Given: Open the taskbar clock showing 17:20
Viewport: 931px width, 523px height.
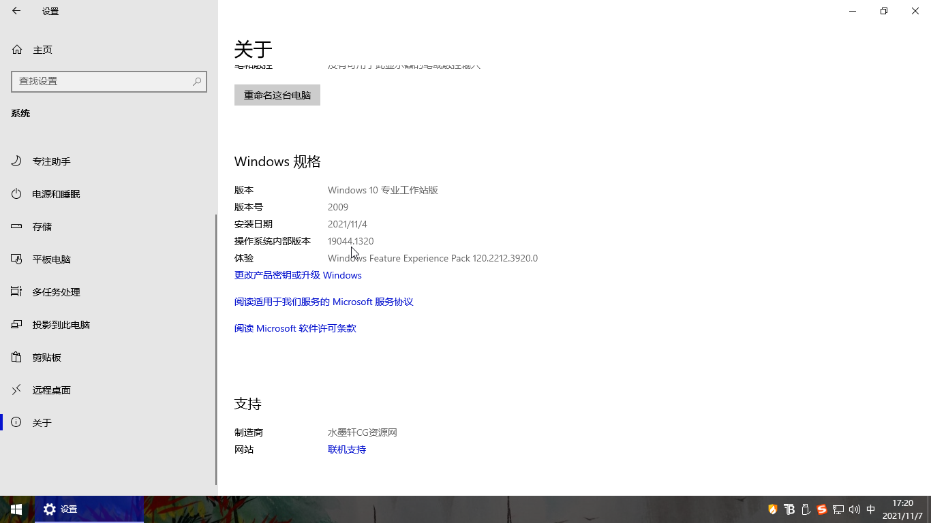Looking at the screenshot, I should (902, 509).
